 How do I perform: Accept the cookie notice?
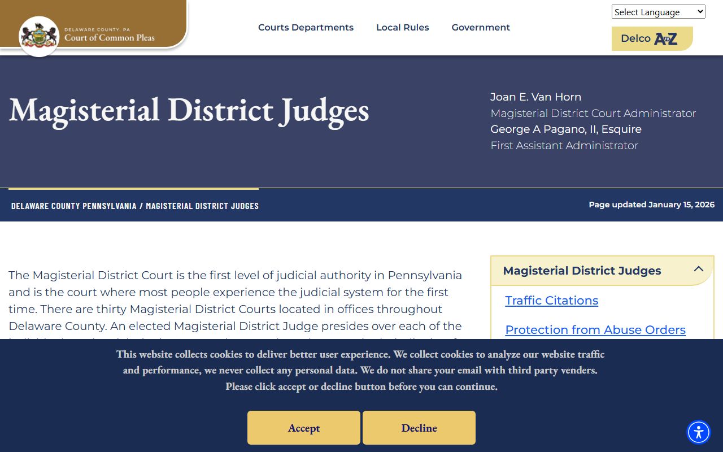pos(304,428)
